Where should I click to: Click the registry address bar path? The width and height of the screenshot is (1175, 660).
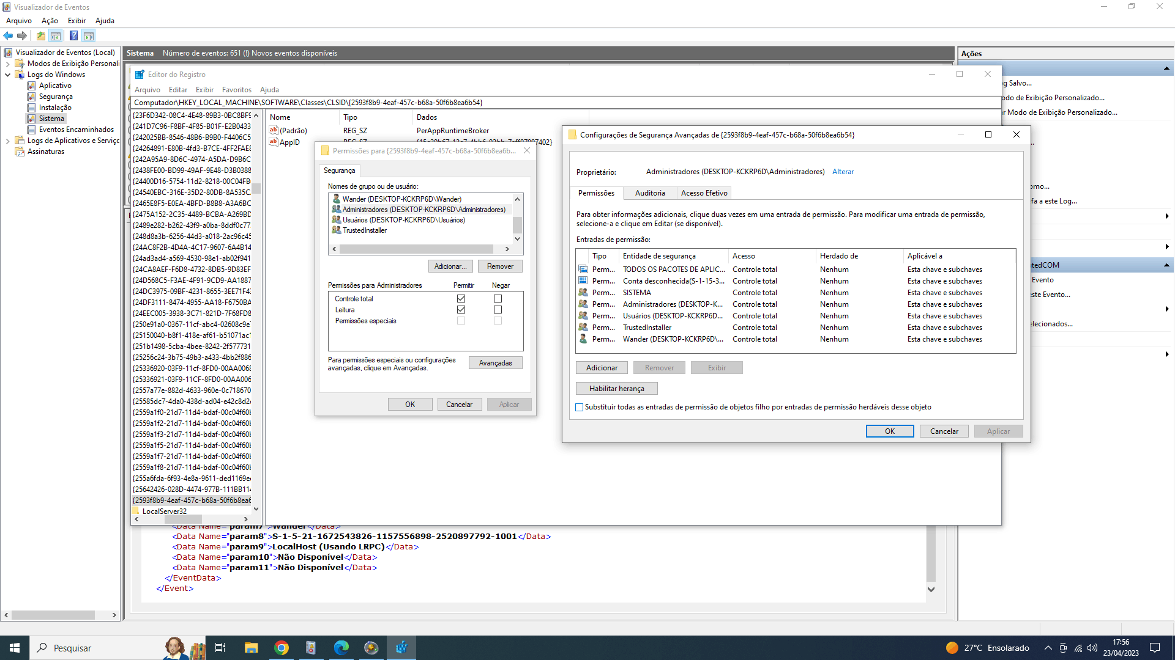[x=566, y=103]
